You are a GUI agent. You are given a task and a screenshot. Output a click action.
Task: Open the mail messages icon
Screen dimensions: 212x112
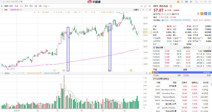(186, 2)
